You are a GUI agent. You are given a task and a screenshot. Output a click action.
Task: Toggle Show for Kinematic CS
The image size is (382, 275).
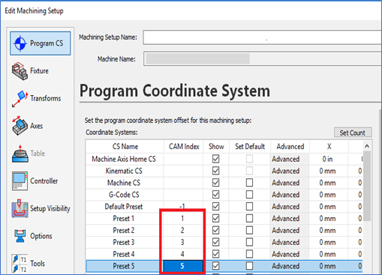pyautogui.click(x=215, y=171)
